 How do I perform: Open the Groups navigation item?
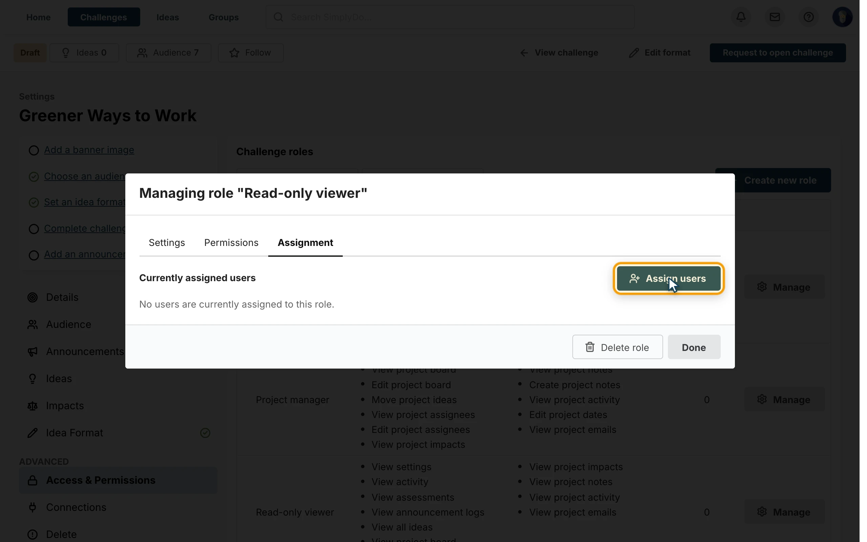coord(224,17)
